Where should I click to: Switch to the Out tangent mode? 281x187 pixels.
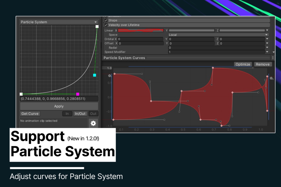93,114
